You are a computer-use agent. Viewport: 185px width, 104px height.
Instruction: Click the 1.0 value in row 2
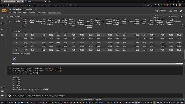(x=91, y=42)
